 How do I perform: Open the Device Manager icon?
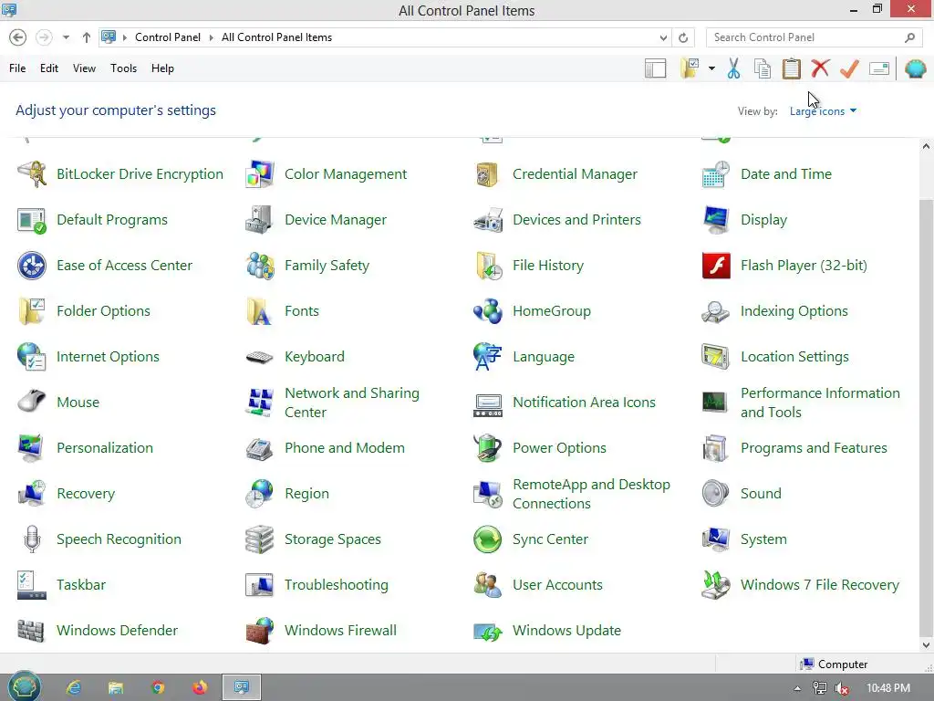260,220
